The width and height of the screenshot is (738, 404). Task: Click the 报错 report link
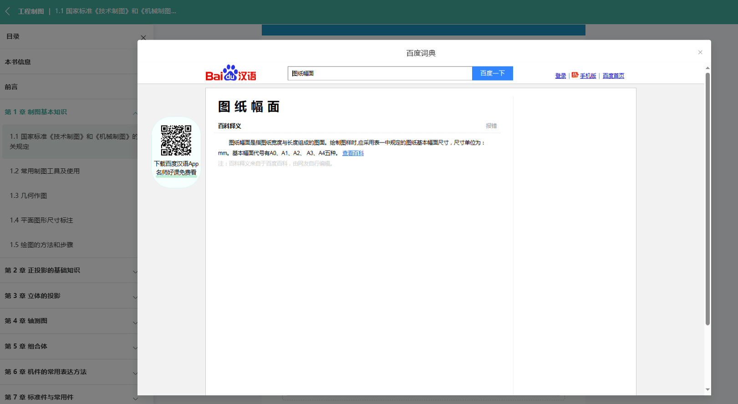[491, 126]
